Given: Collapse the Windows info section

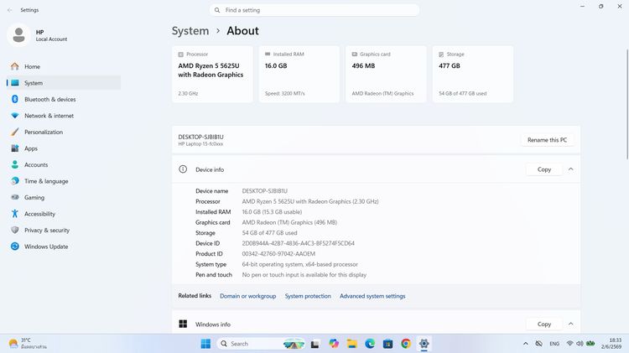Looking at the screenshot, I should pyautogui.click(x=570, y=324).
